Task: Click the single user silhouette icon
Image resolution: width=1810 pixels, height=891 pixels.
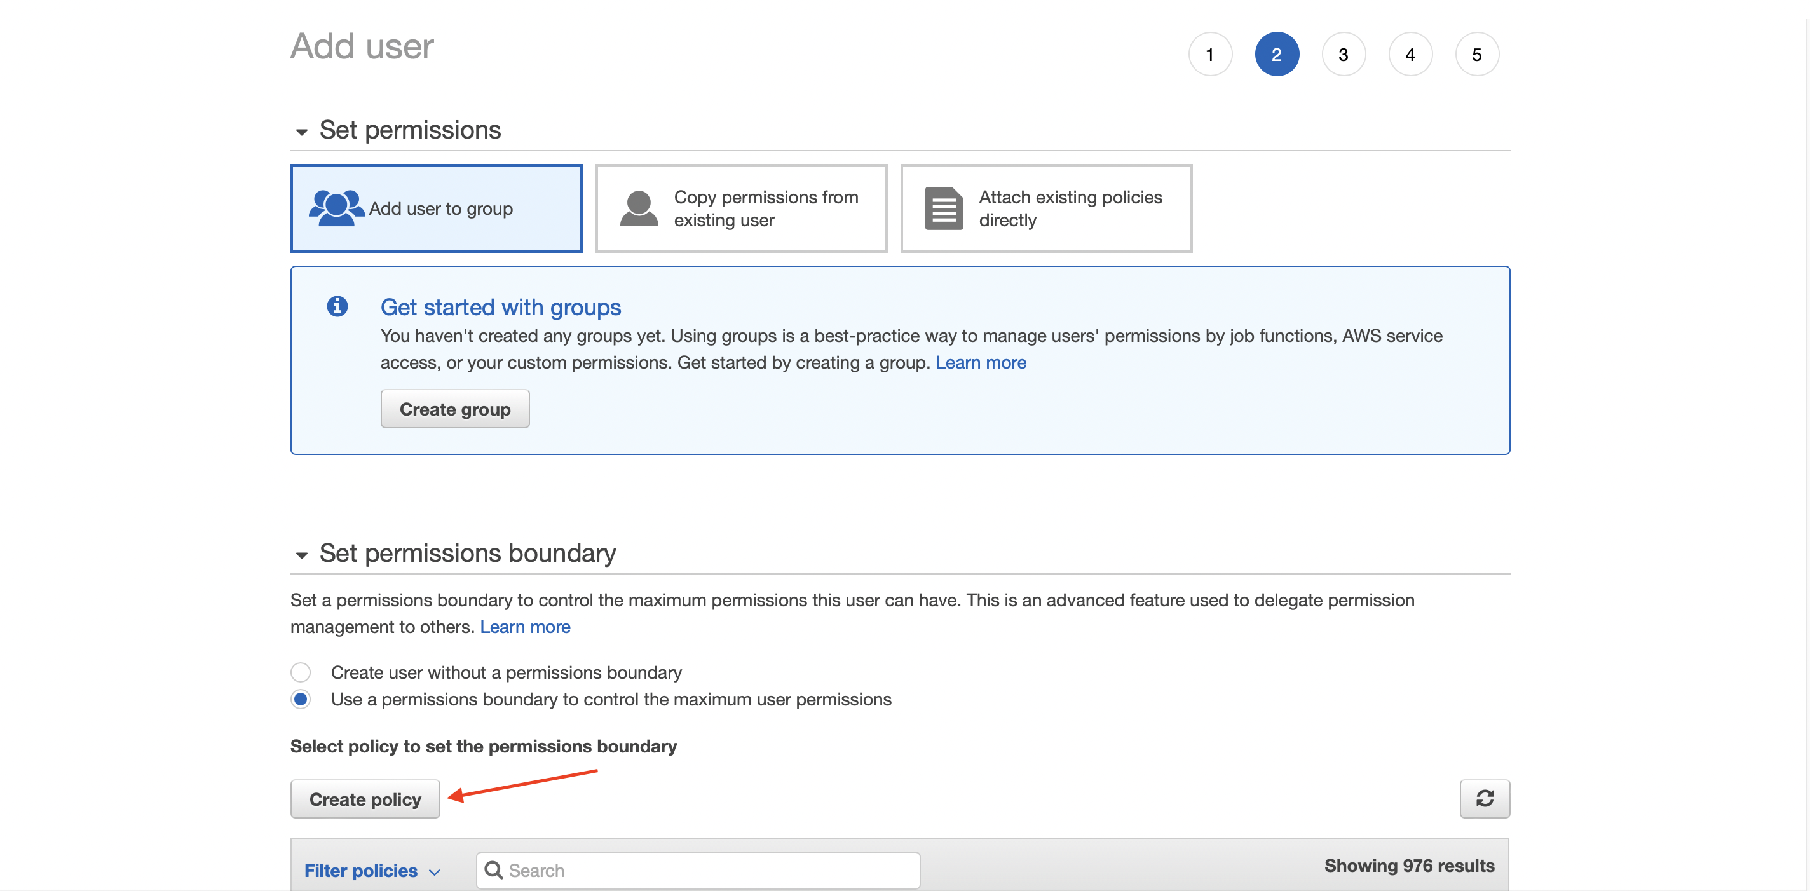Action: point(639,208)
